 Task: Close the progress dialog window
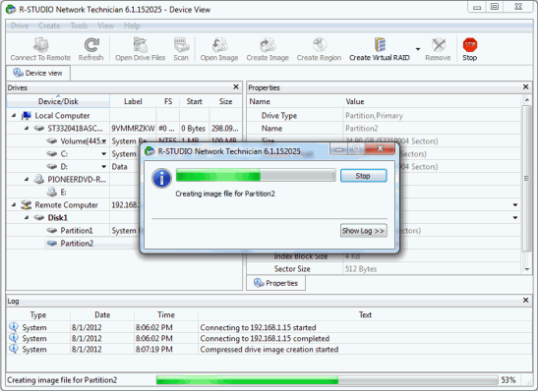(380, 148)
